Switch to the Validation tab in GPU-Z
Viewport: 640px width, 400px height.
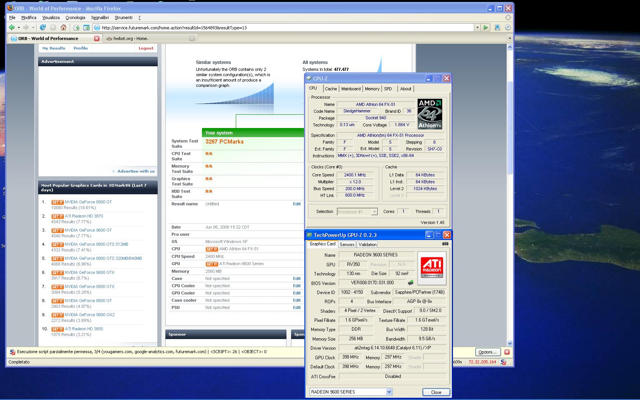point(367,245)
